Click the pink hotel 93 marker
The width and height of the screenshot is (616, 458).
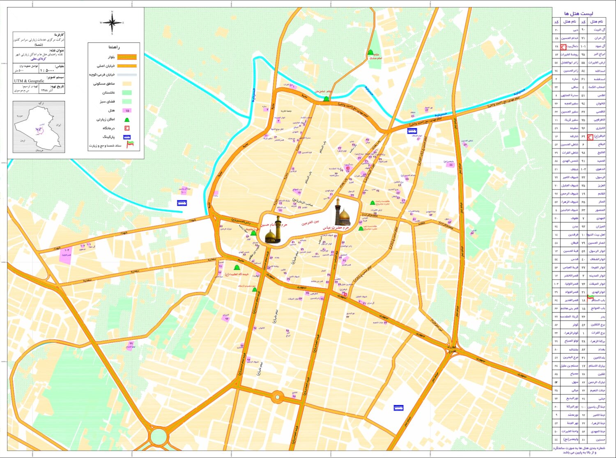tap(225, 318)
